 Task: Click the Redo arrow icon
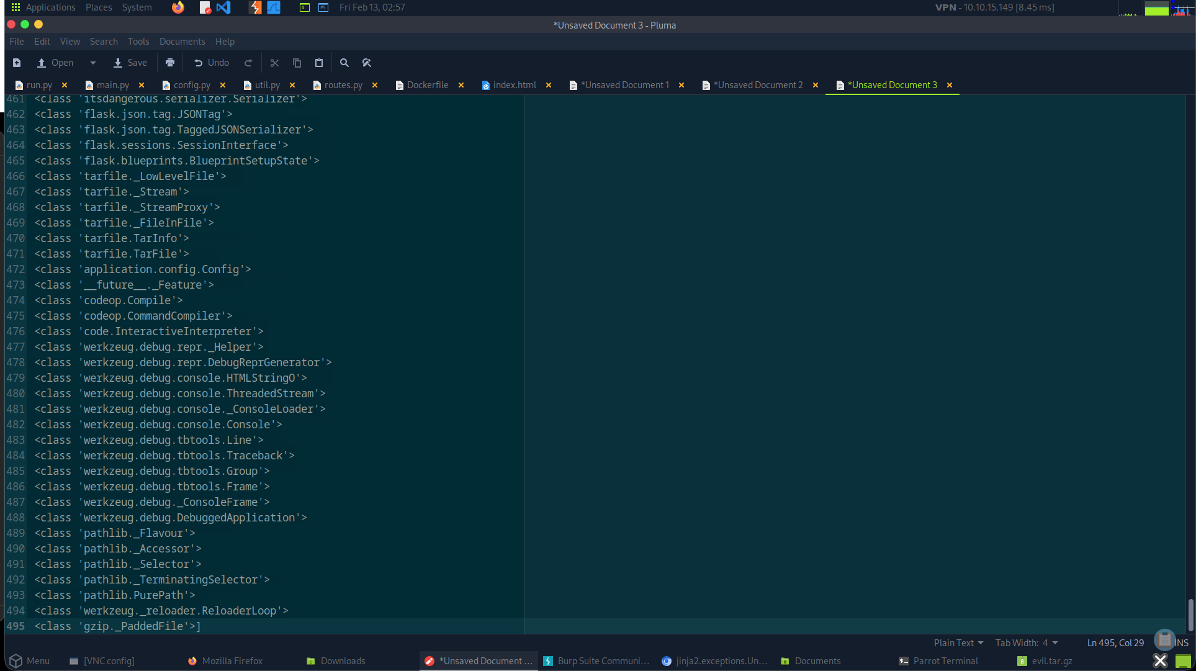click(248, 63)
